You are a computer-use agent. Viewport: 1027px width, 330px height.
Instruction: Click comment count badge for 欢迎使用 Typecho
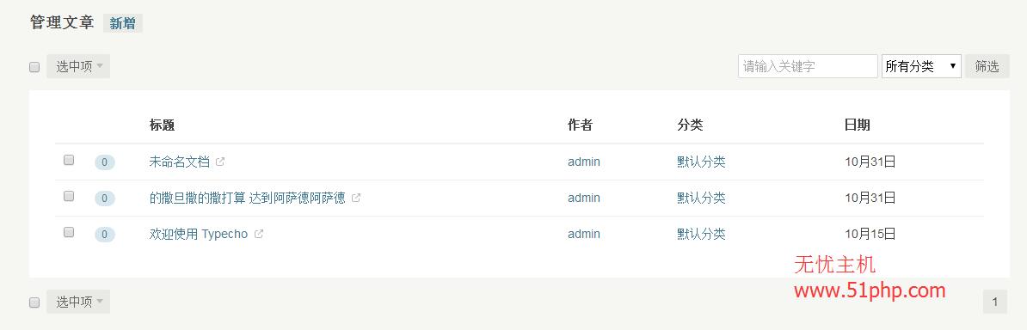(x=105, y=235)
